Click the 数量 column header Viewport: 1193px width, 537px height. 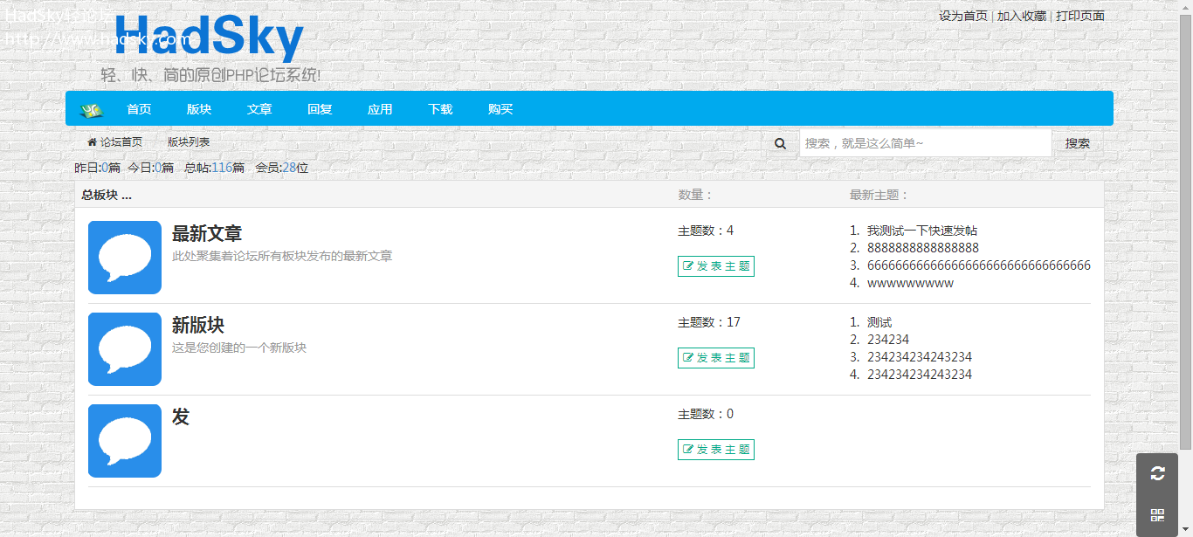[695, 195]
